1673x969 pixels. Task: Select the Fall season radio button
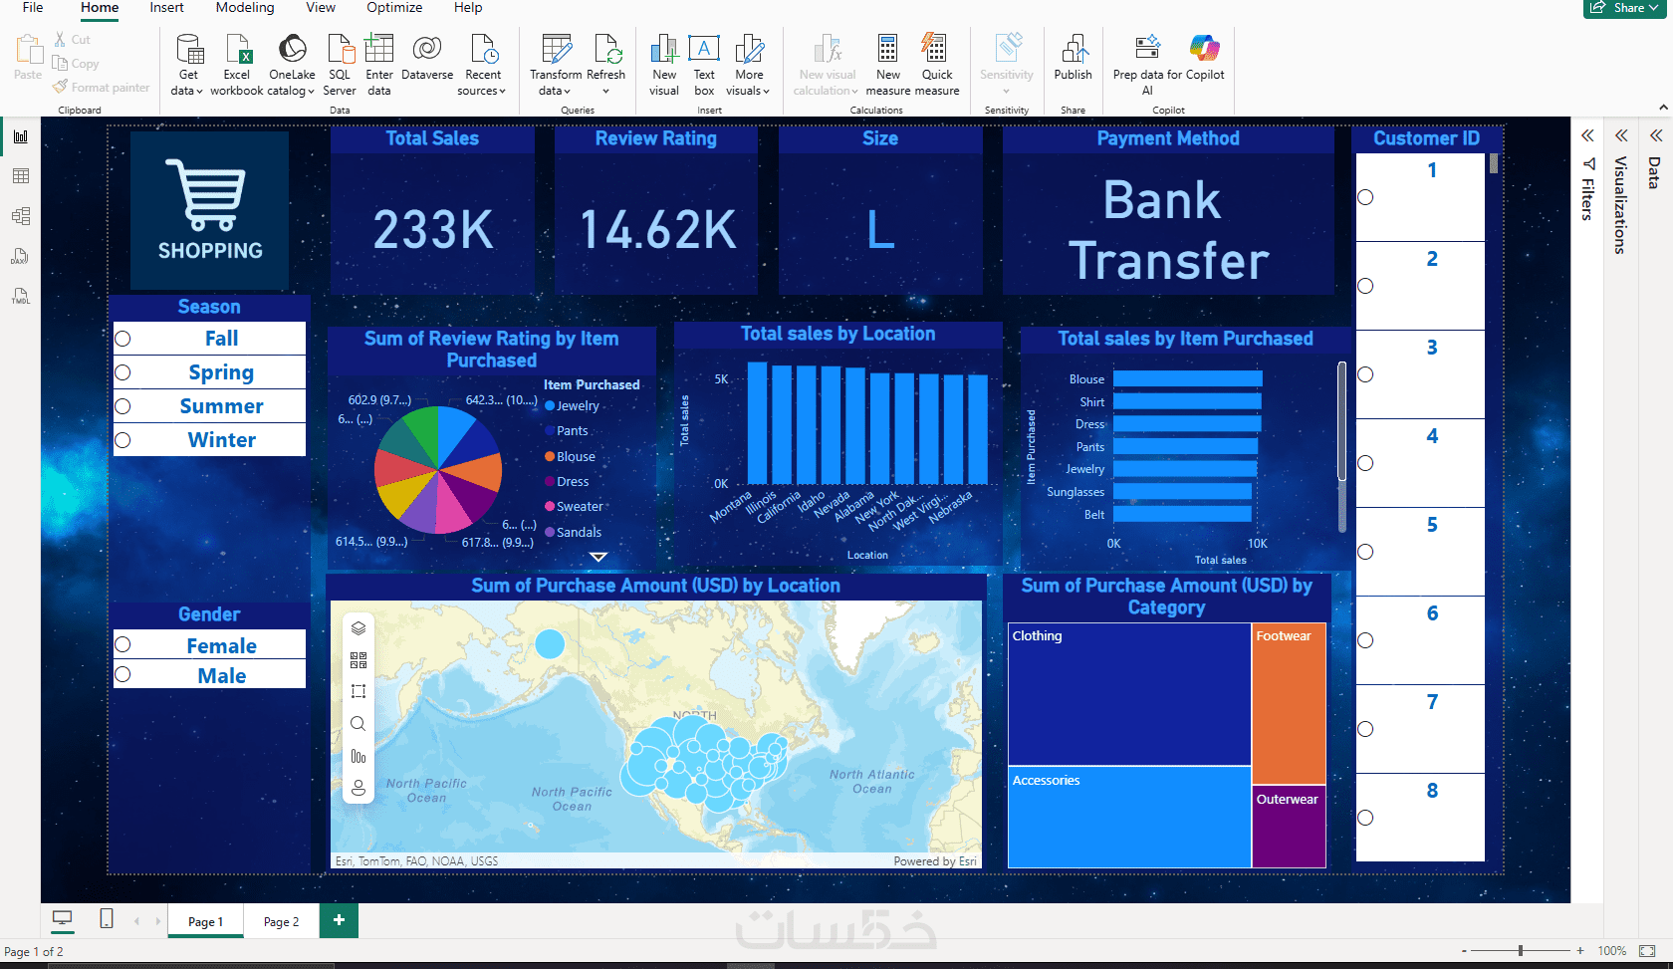(x=122, y=339)
